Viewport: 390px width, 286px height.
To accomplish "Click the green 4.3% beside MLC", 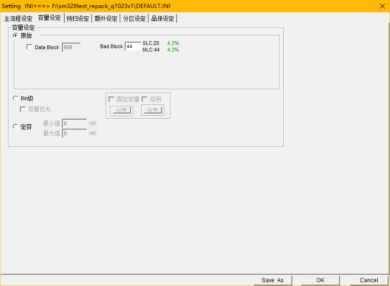I will click(173, 50).
